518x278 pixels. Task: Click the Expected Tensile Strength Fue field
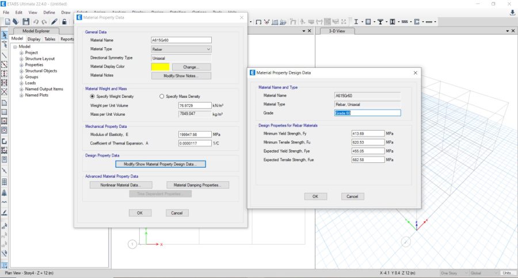(x=368, y=160)
